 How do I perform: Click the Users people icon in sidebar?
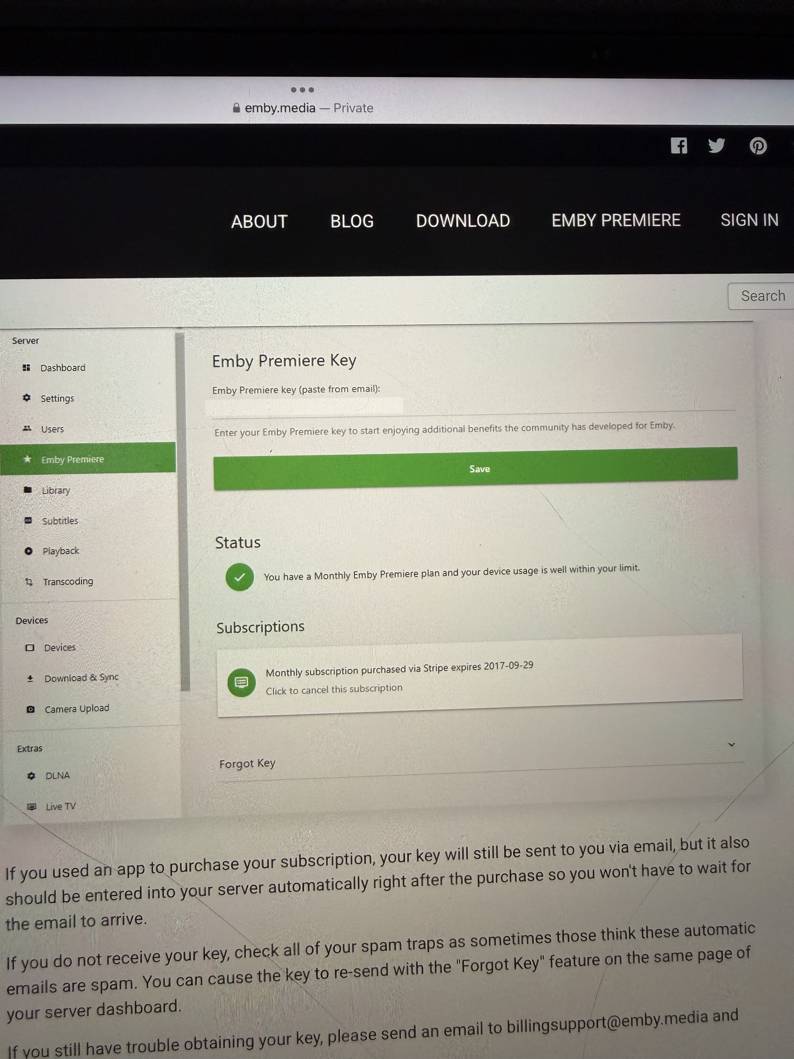coord(27,428)
